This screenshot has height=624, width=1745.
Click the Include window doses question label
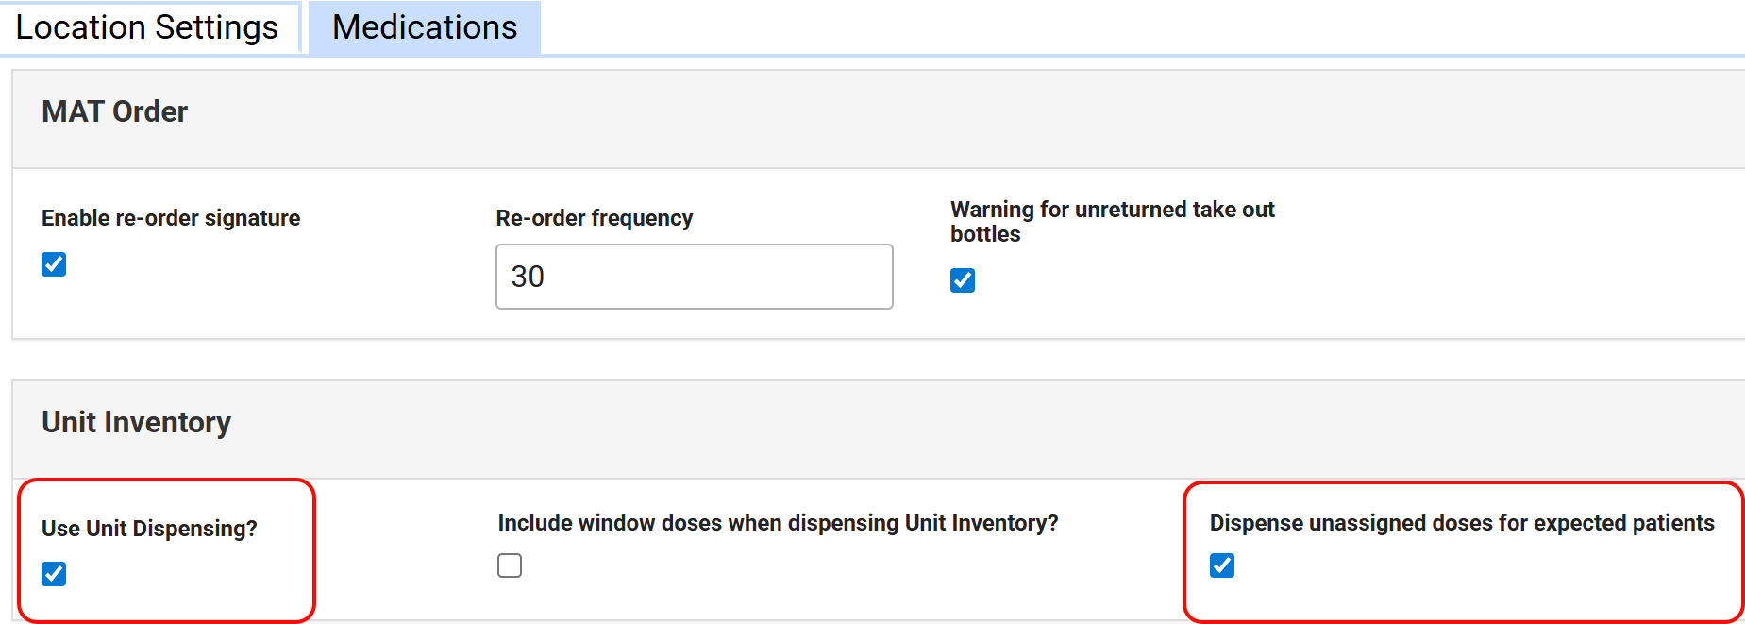[778, 523]
